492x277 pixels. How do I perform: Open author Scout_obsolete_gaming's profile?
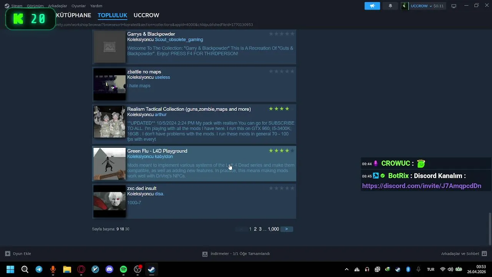tap(179, 40)
